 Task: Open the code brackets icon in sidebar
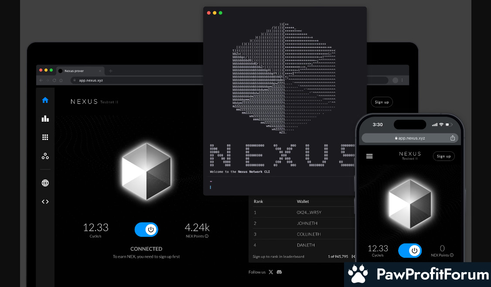45,202
